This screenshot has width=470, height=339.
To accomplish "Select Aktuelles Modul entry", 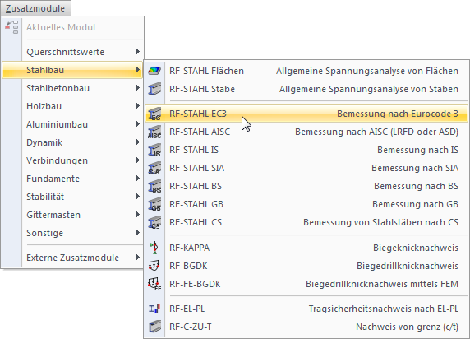I will pos(72,27).
